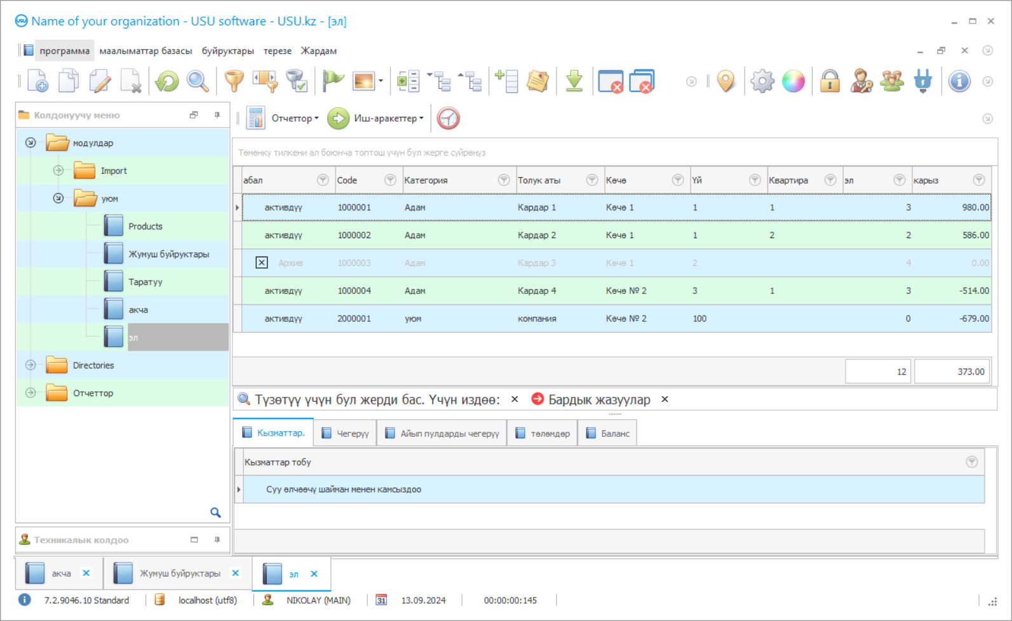The width and height of the screenshot is (1012, 621).
Task: Open filter for Кызматтар тобу column
Action: [x=972, y=462]
